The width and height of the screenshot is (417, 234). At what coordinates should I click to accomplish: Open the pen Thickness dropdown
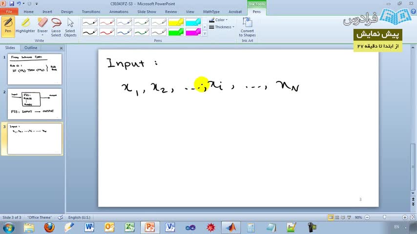pos(222,27)
